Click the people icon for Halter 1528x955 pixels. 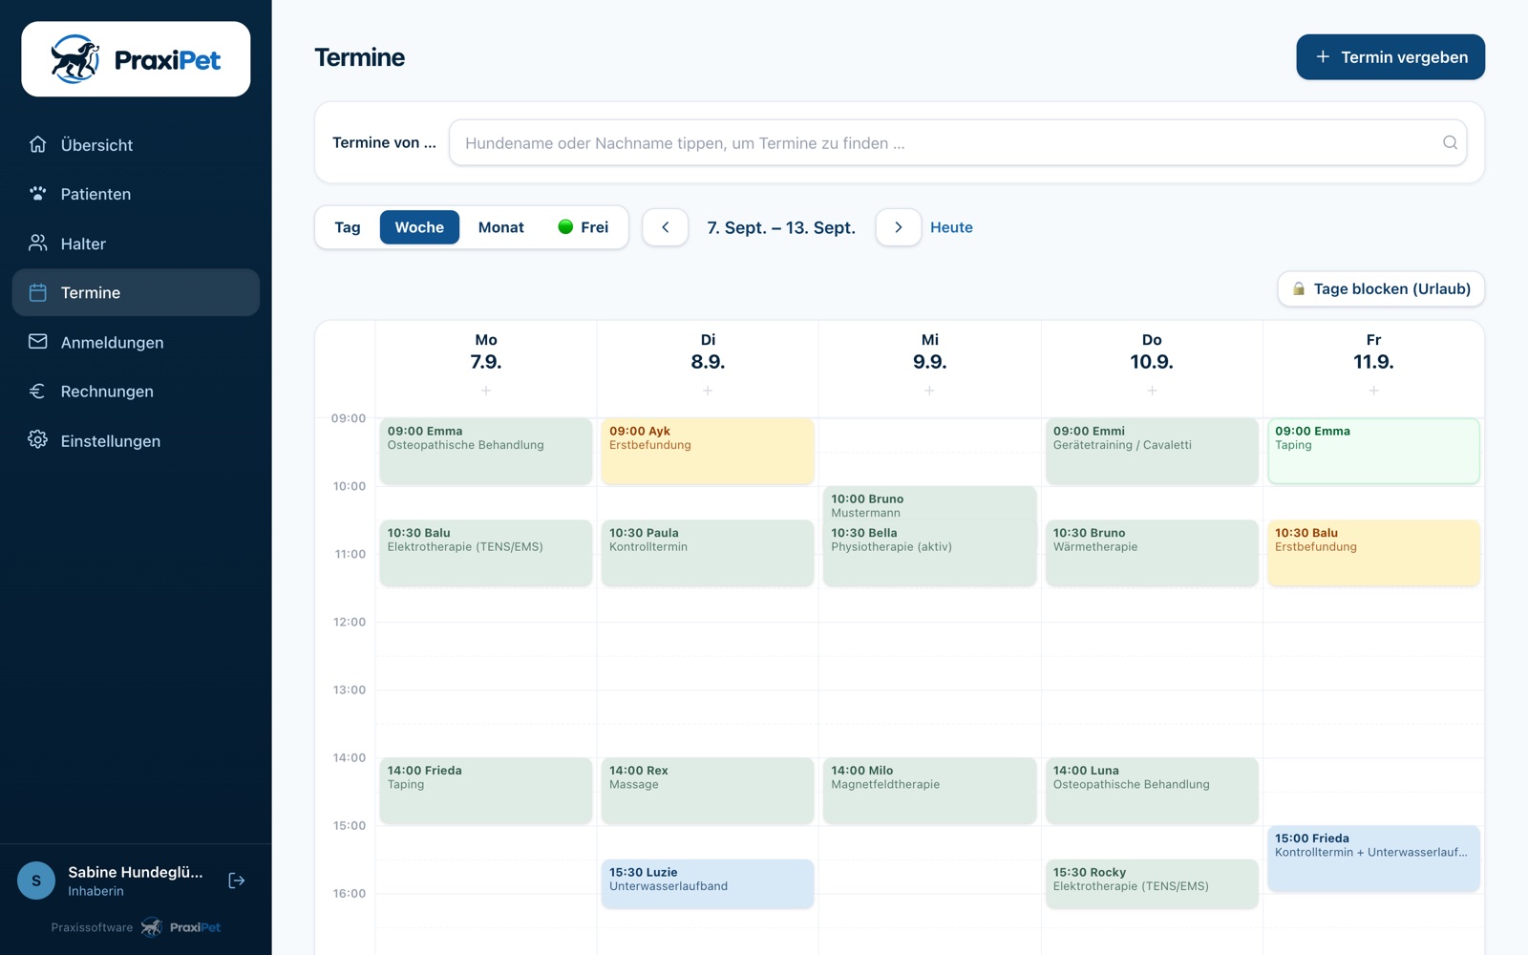point(38,244)
